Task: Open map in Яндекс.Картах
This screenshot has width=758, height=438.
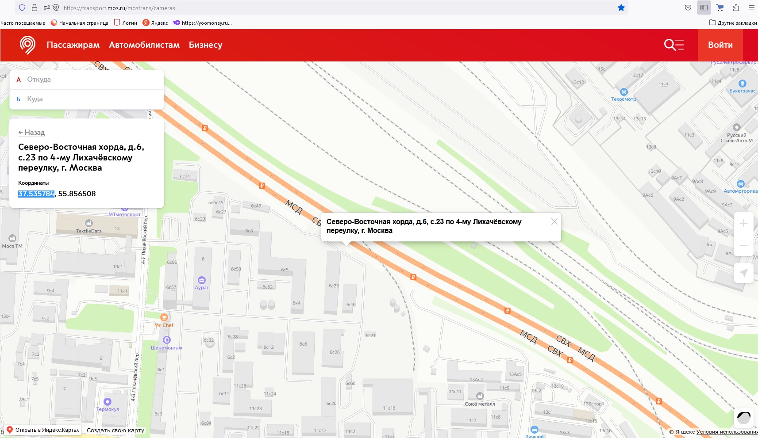Action: coord(43,430)
